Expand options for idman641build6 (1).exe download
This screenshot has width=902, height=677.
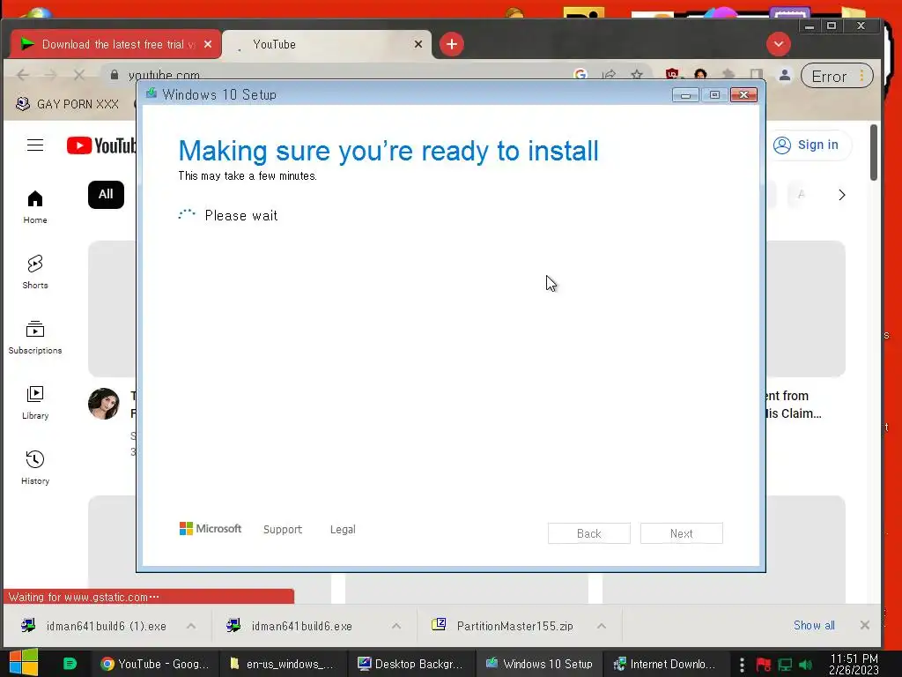(191, 626)
